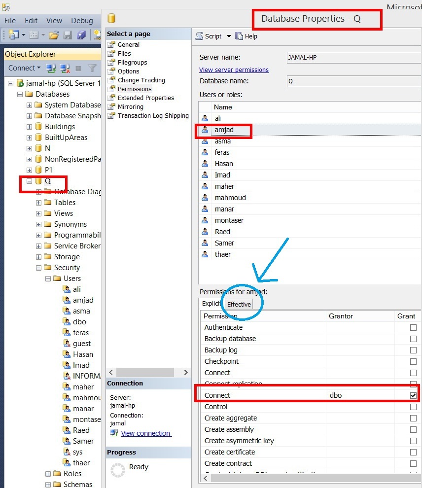This screenshot has height=488, width=422.
Task: Click the View connection properties link
Action: (x=146, y=433)
